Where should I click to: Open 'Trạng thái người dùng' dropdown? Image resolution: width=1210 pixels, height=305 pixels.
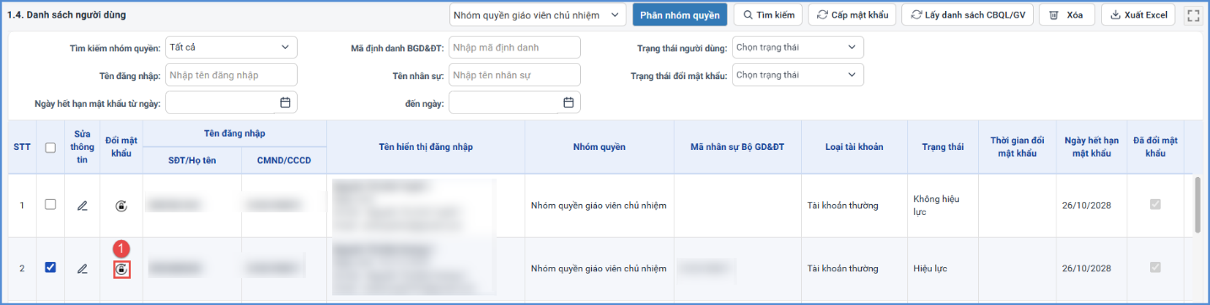[798, 47]
